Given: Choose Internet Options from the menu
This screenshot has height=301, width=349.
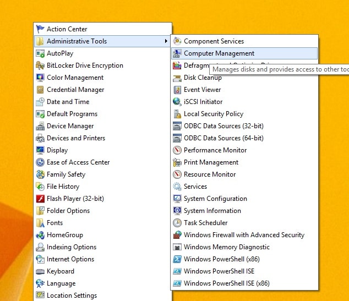Looking at the screenshot, I should (x=103, y=259).
